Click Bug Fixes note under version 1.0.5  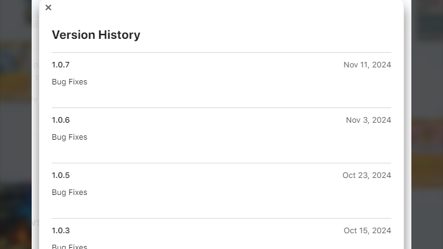coord(69,193)
